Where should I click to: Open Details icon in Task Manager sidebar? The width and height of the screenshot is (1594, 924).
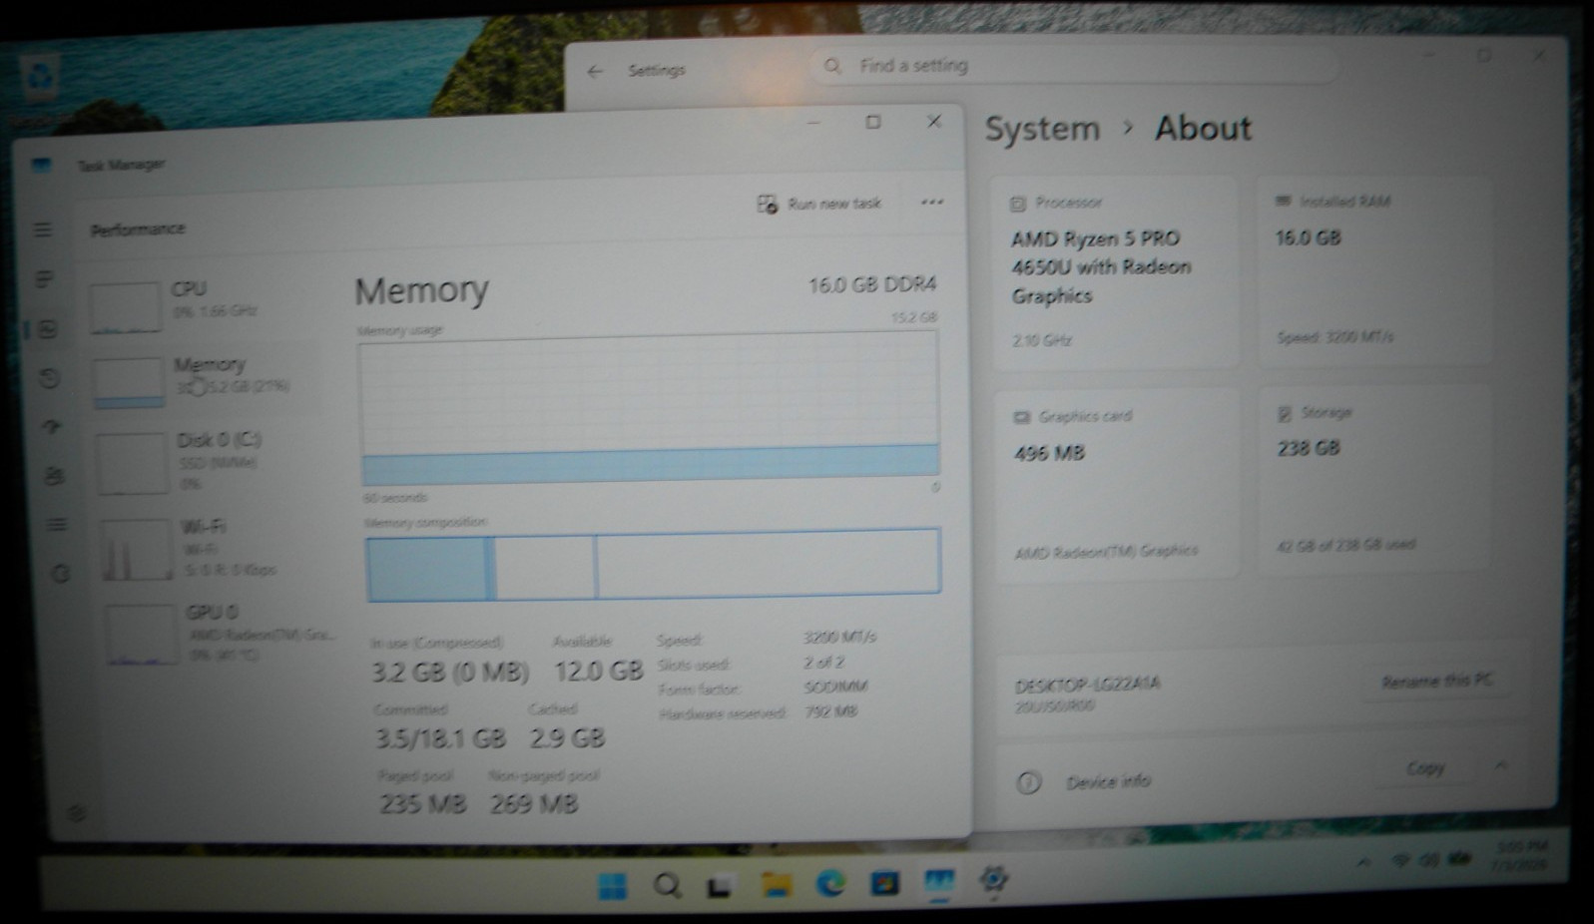point(57,524)
